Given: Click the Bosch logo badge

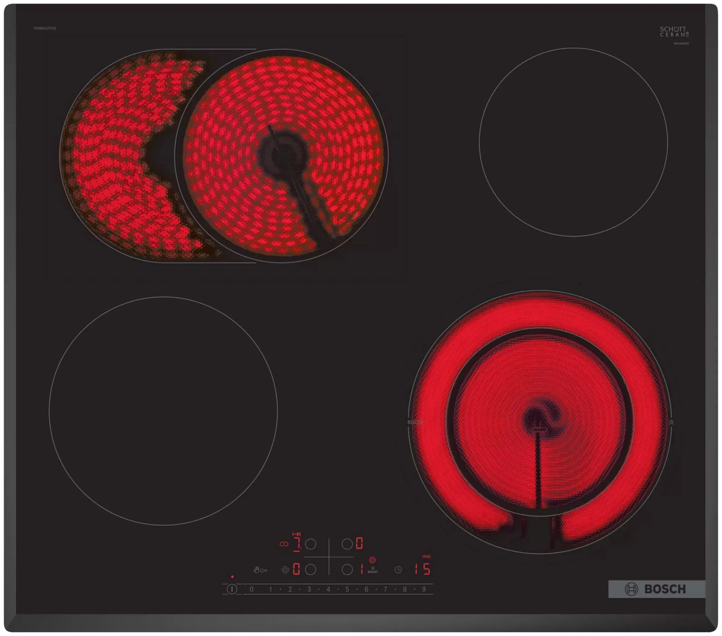Looking at the screenshot, I should pyautogui.click(x=656, y=589).
